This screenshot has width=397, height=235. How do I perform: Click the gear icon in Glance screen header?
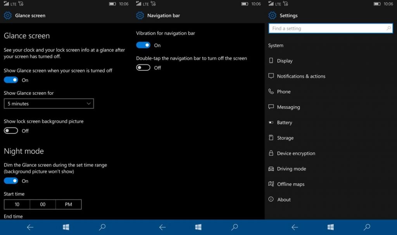[x=8, y=15]
